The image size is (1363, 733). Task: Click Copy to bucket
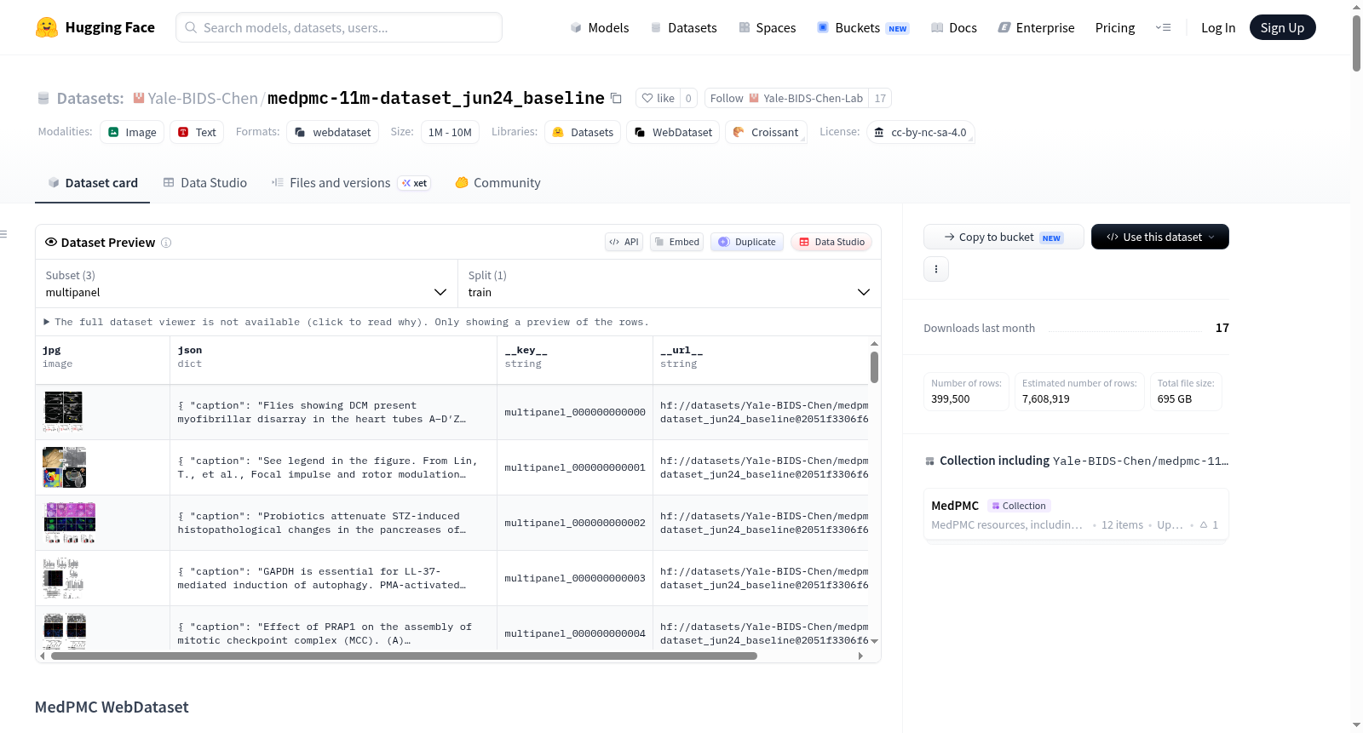[x=1004, y=237]
